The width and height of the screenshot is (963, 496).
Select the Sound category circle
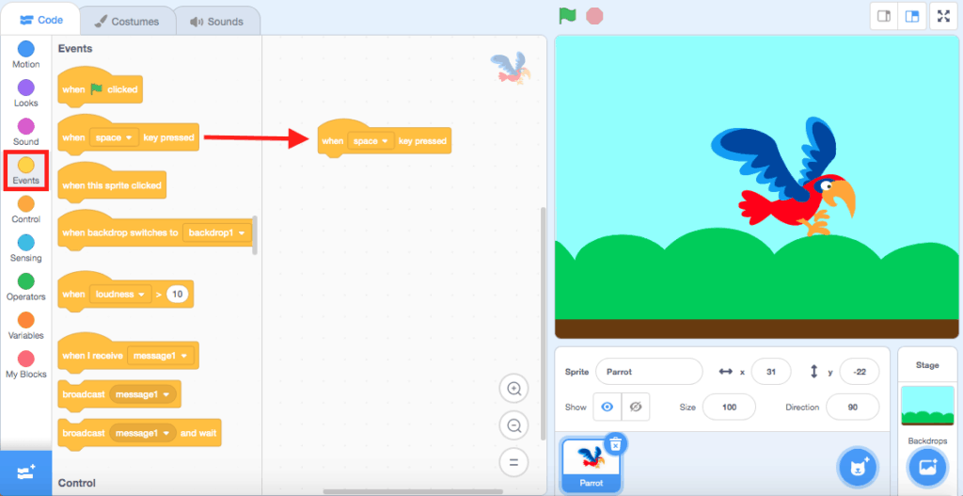pyautogui.click(x=25, y=127)
